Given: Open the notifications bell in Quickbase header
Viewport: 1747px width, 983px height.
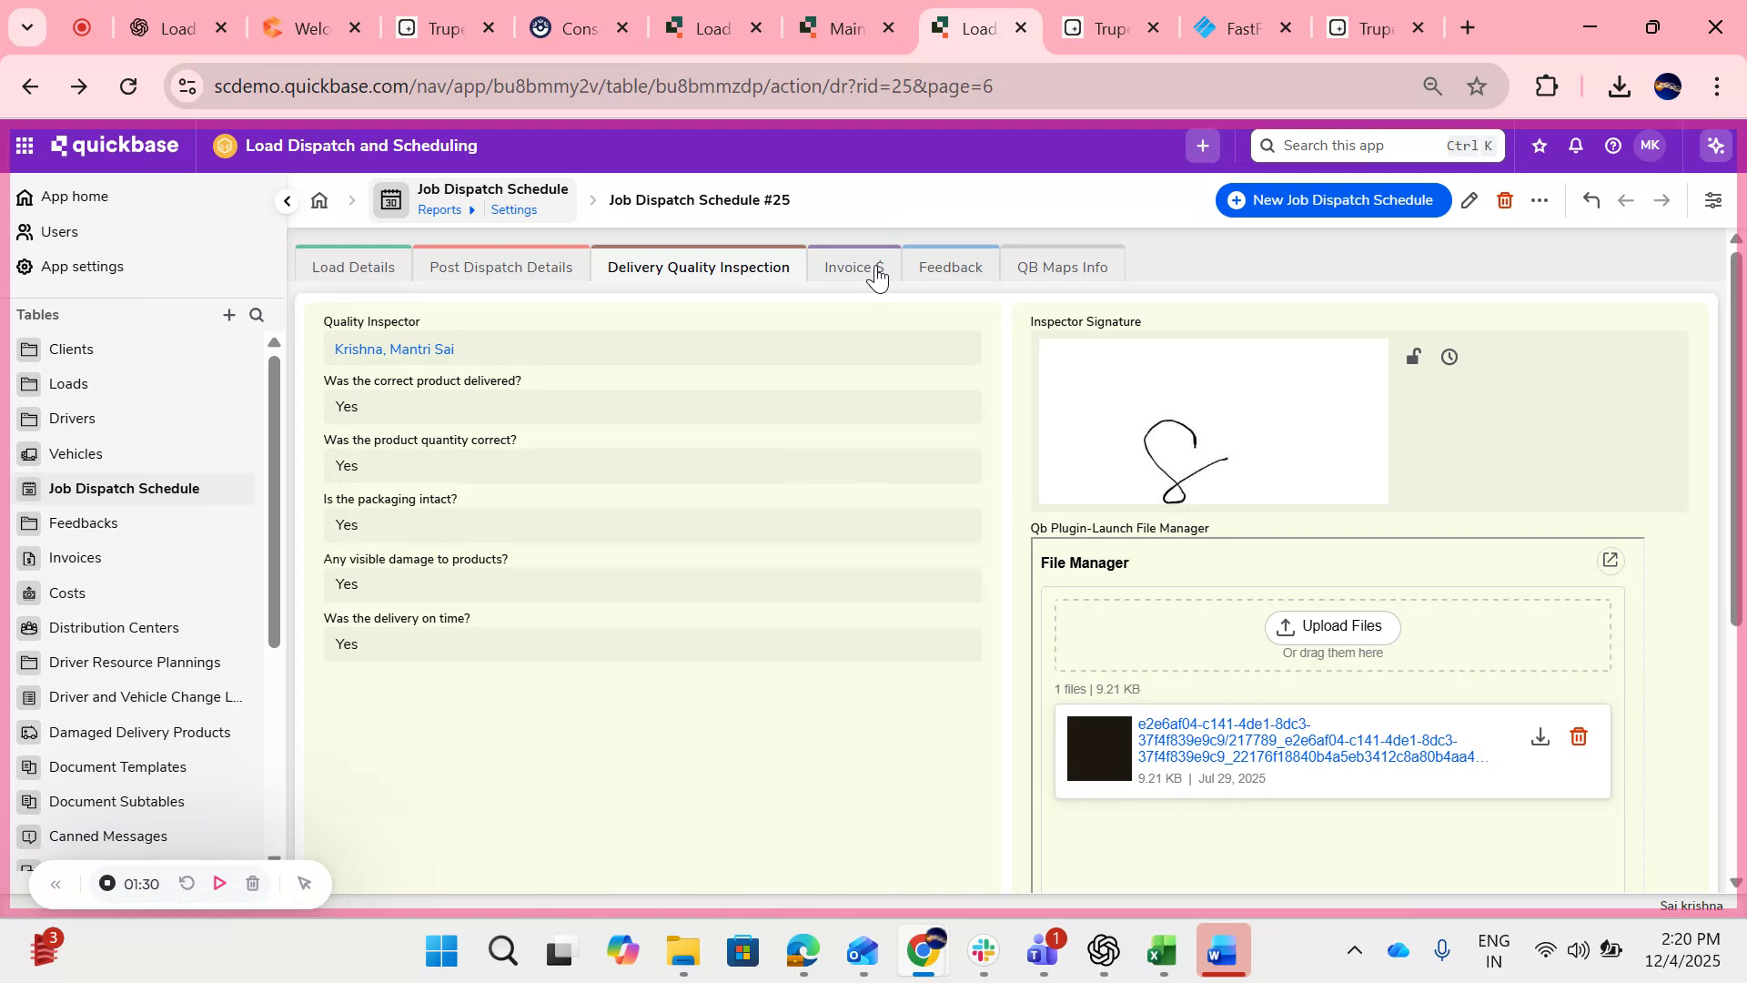Looking at the screenshot, I should [1575, 146].
